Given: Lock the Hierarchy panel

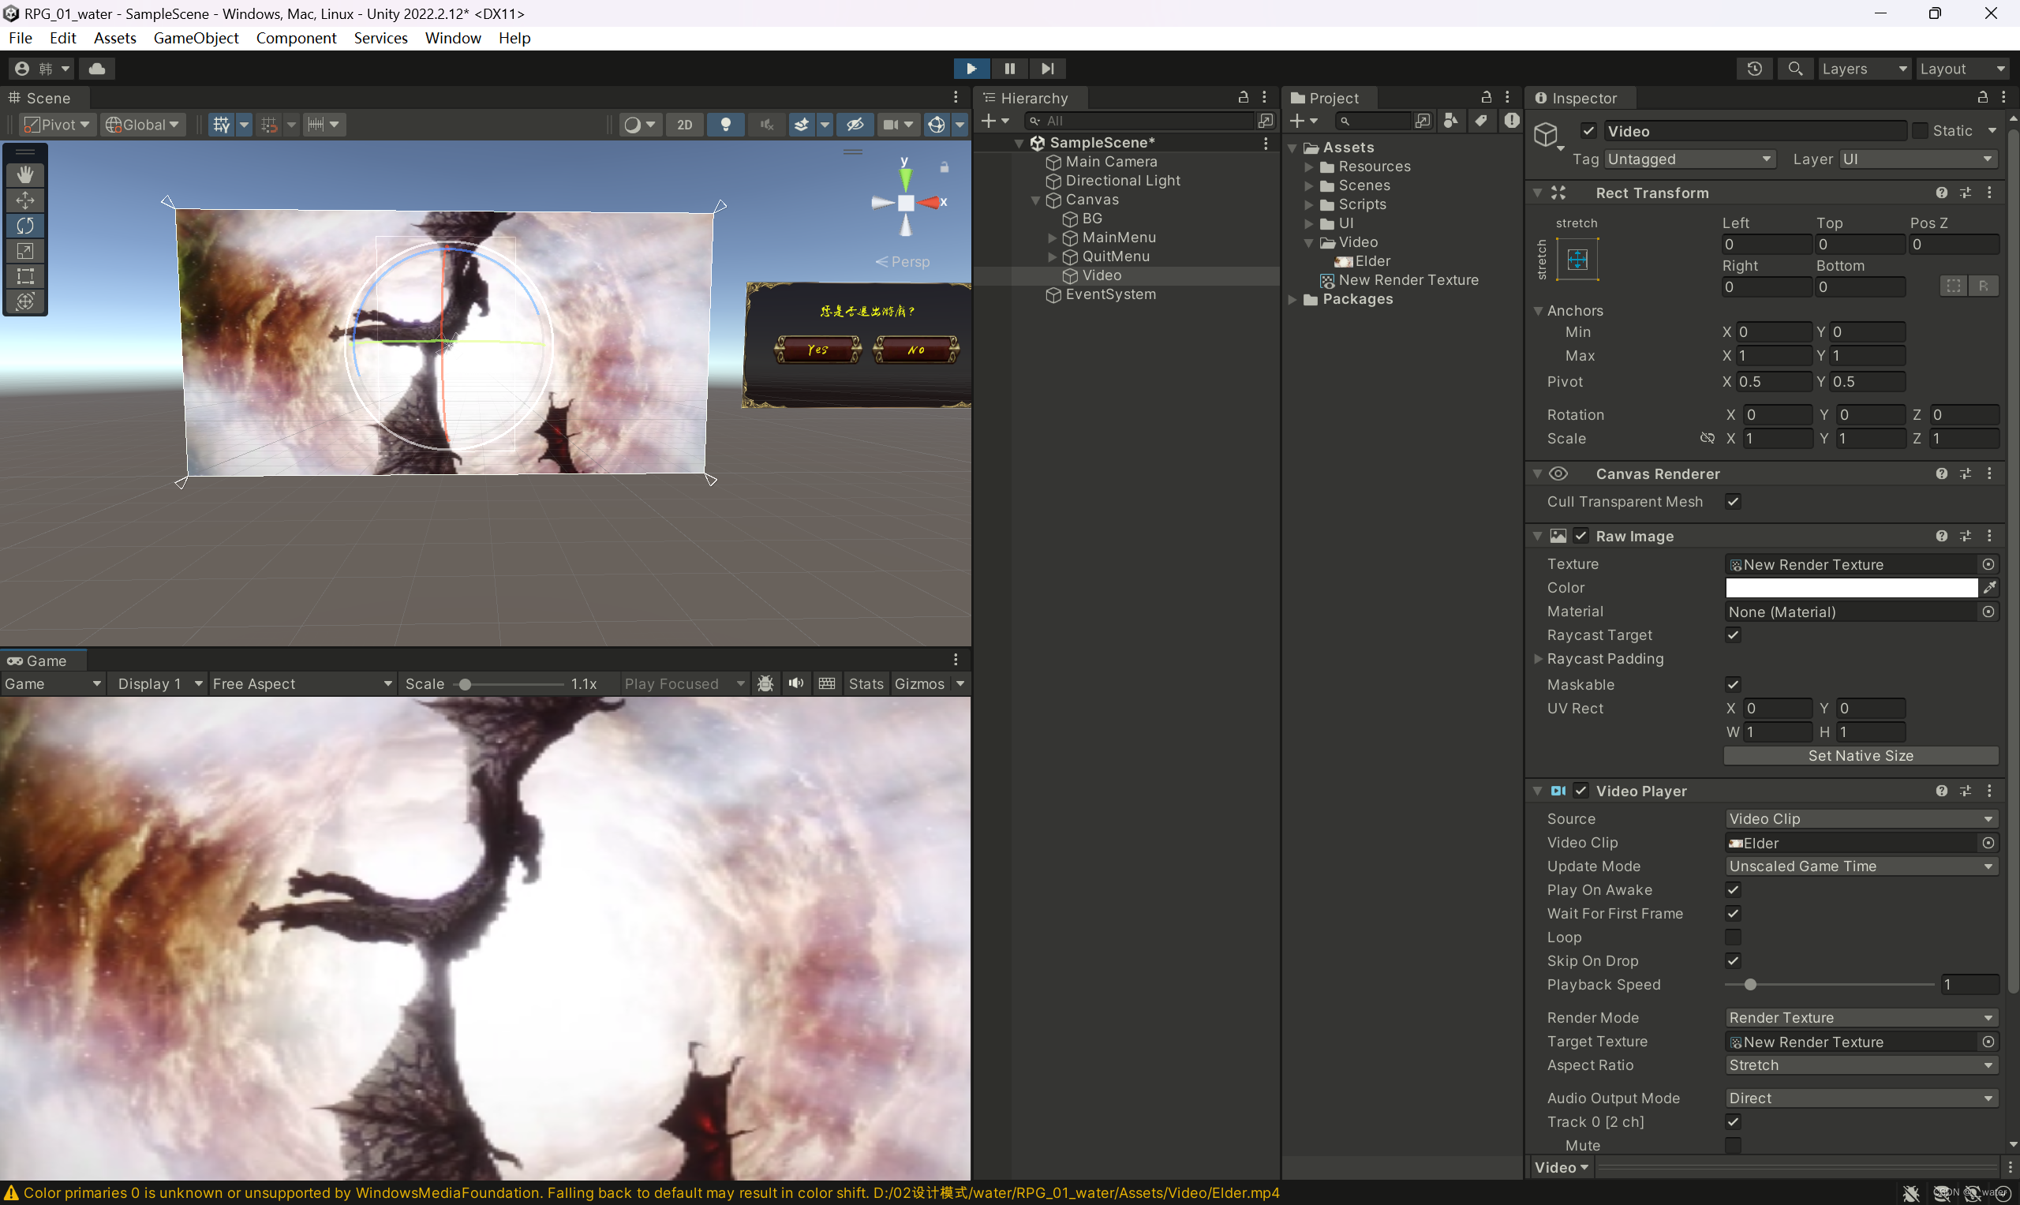Looking at the screenshot, I should (x=1243, y=97).
